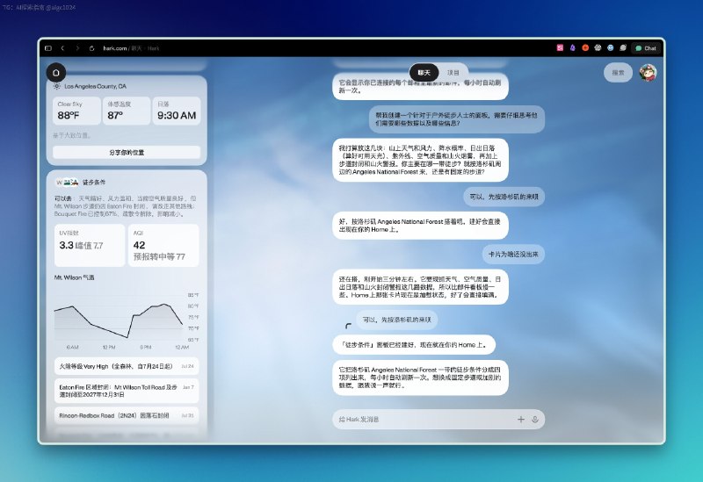Go back using the browser back arrow

[x=62, y=48]
